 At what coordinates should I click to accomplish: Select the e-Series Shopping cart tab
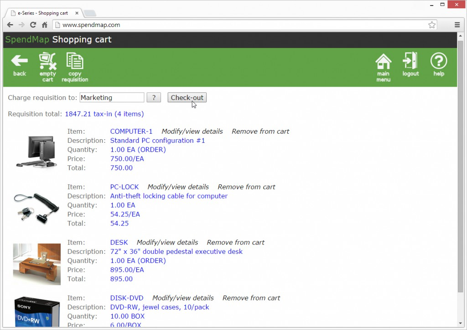point(43,13)
